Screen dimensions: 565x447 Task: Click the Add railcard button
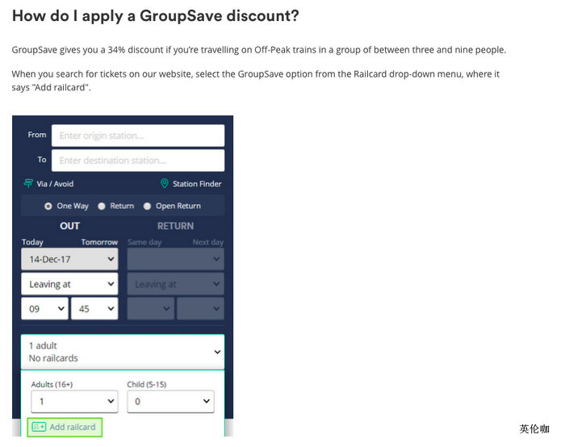tap(65, 427)
